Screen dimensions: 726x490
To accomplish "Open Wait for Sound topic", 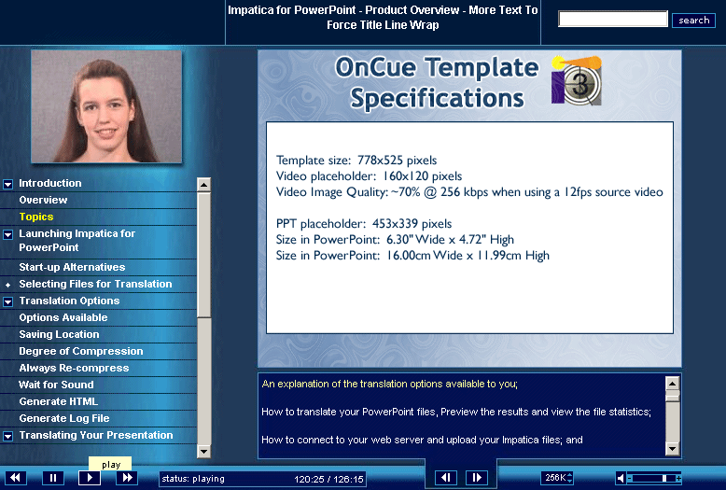I will (x=56, y=385).
